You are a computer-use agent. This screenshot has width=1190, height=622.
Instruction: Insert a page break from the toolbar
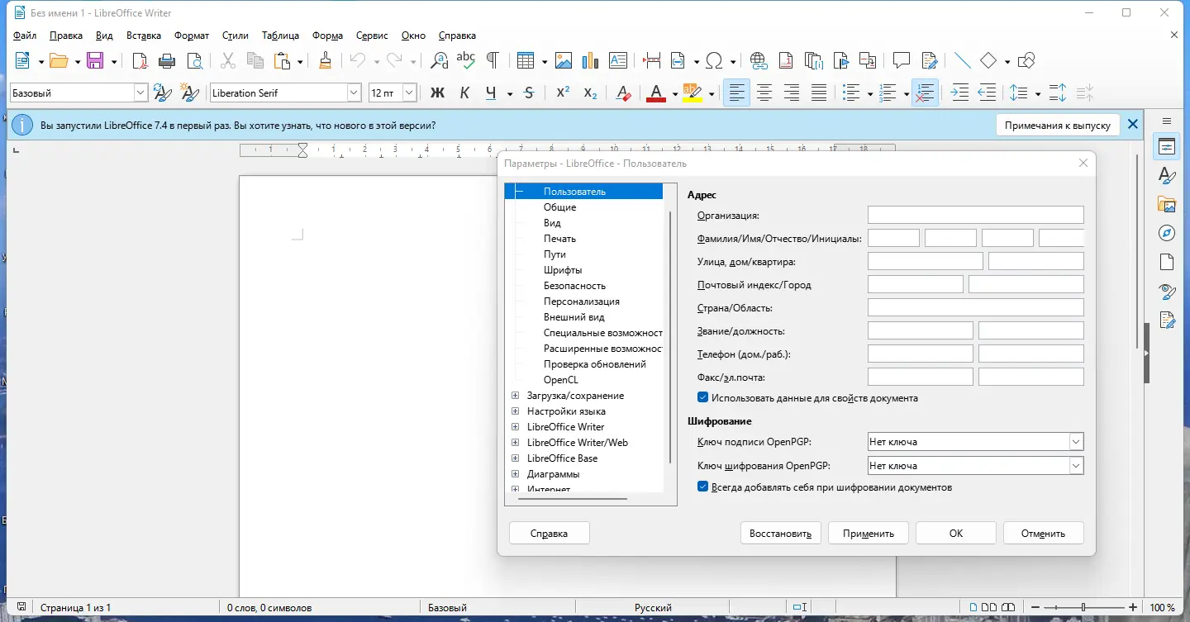pyautogui.click(x=652, y=60)
